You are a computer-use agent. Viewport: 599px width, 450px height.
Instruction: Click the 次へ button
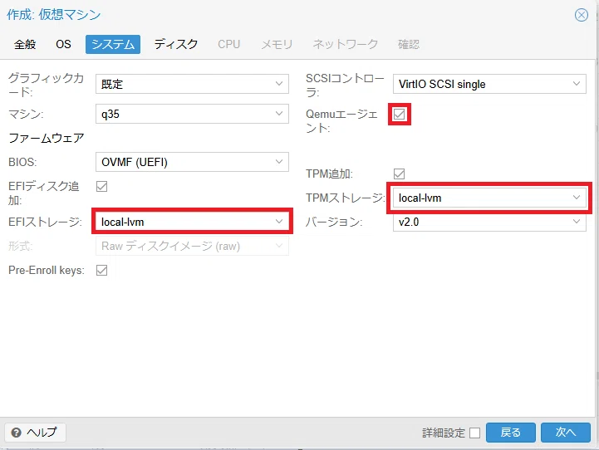[x=566, y=433]
